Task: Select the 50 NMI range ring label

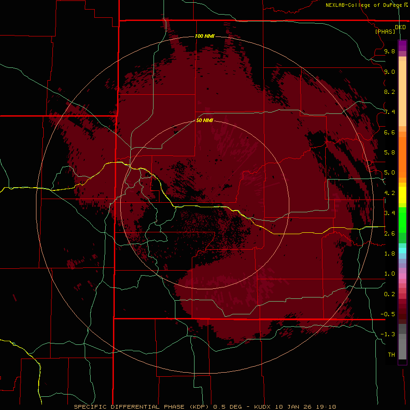Action: click(x=205, y=120)
